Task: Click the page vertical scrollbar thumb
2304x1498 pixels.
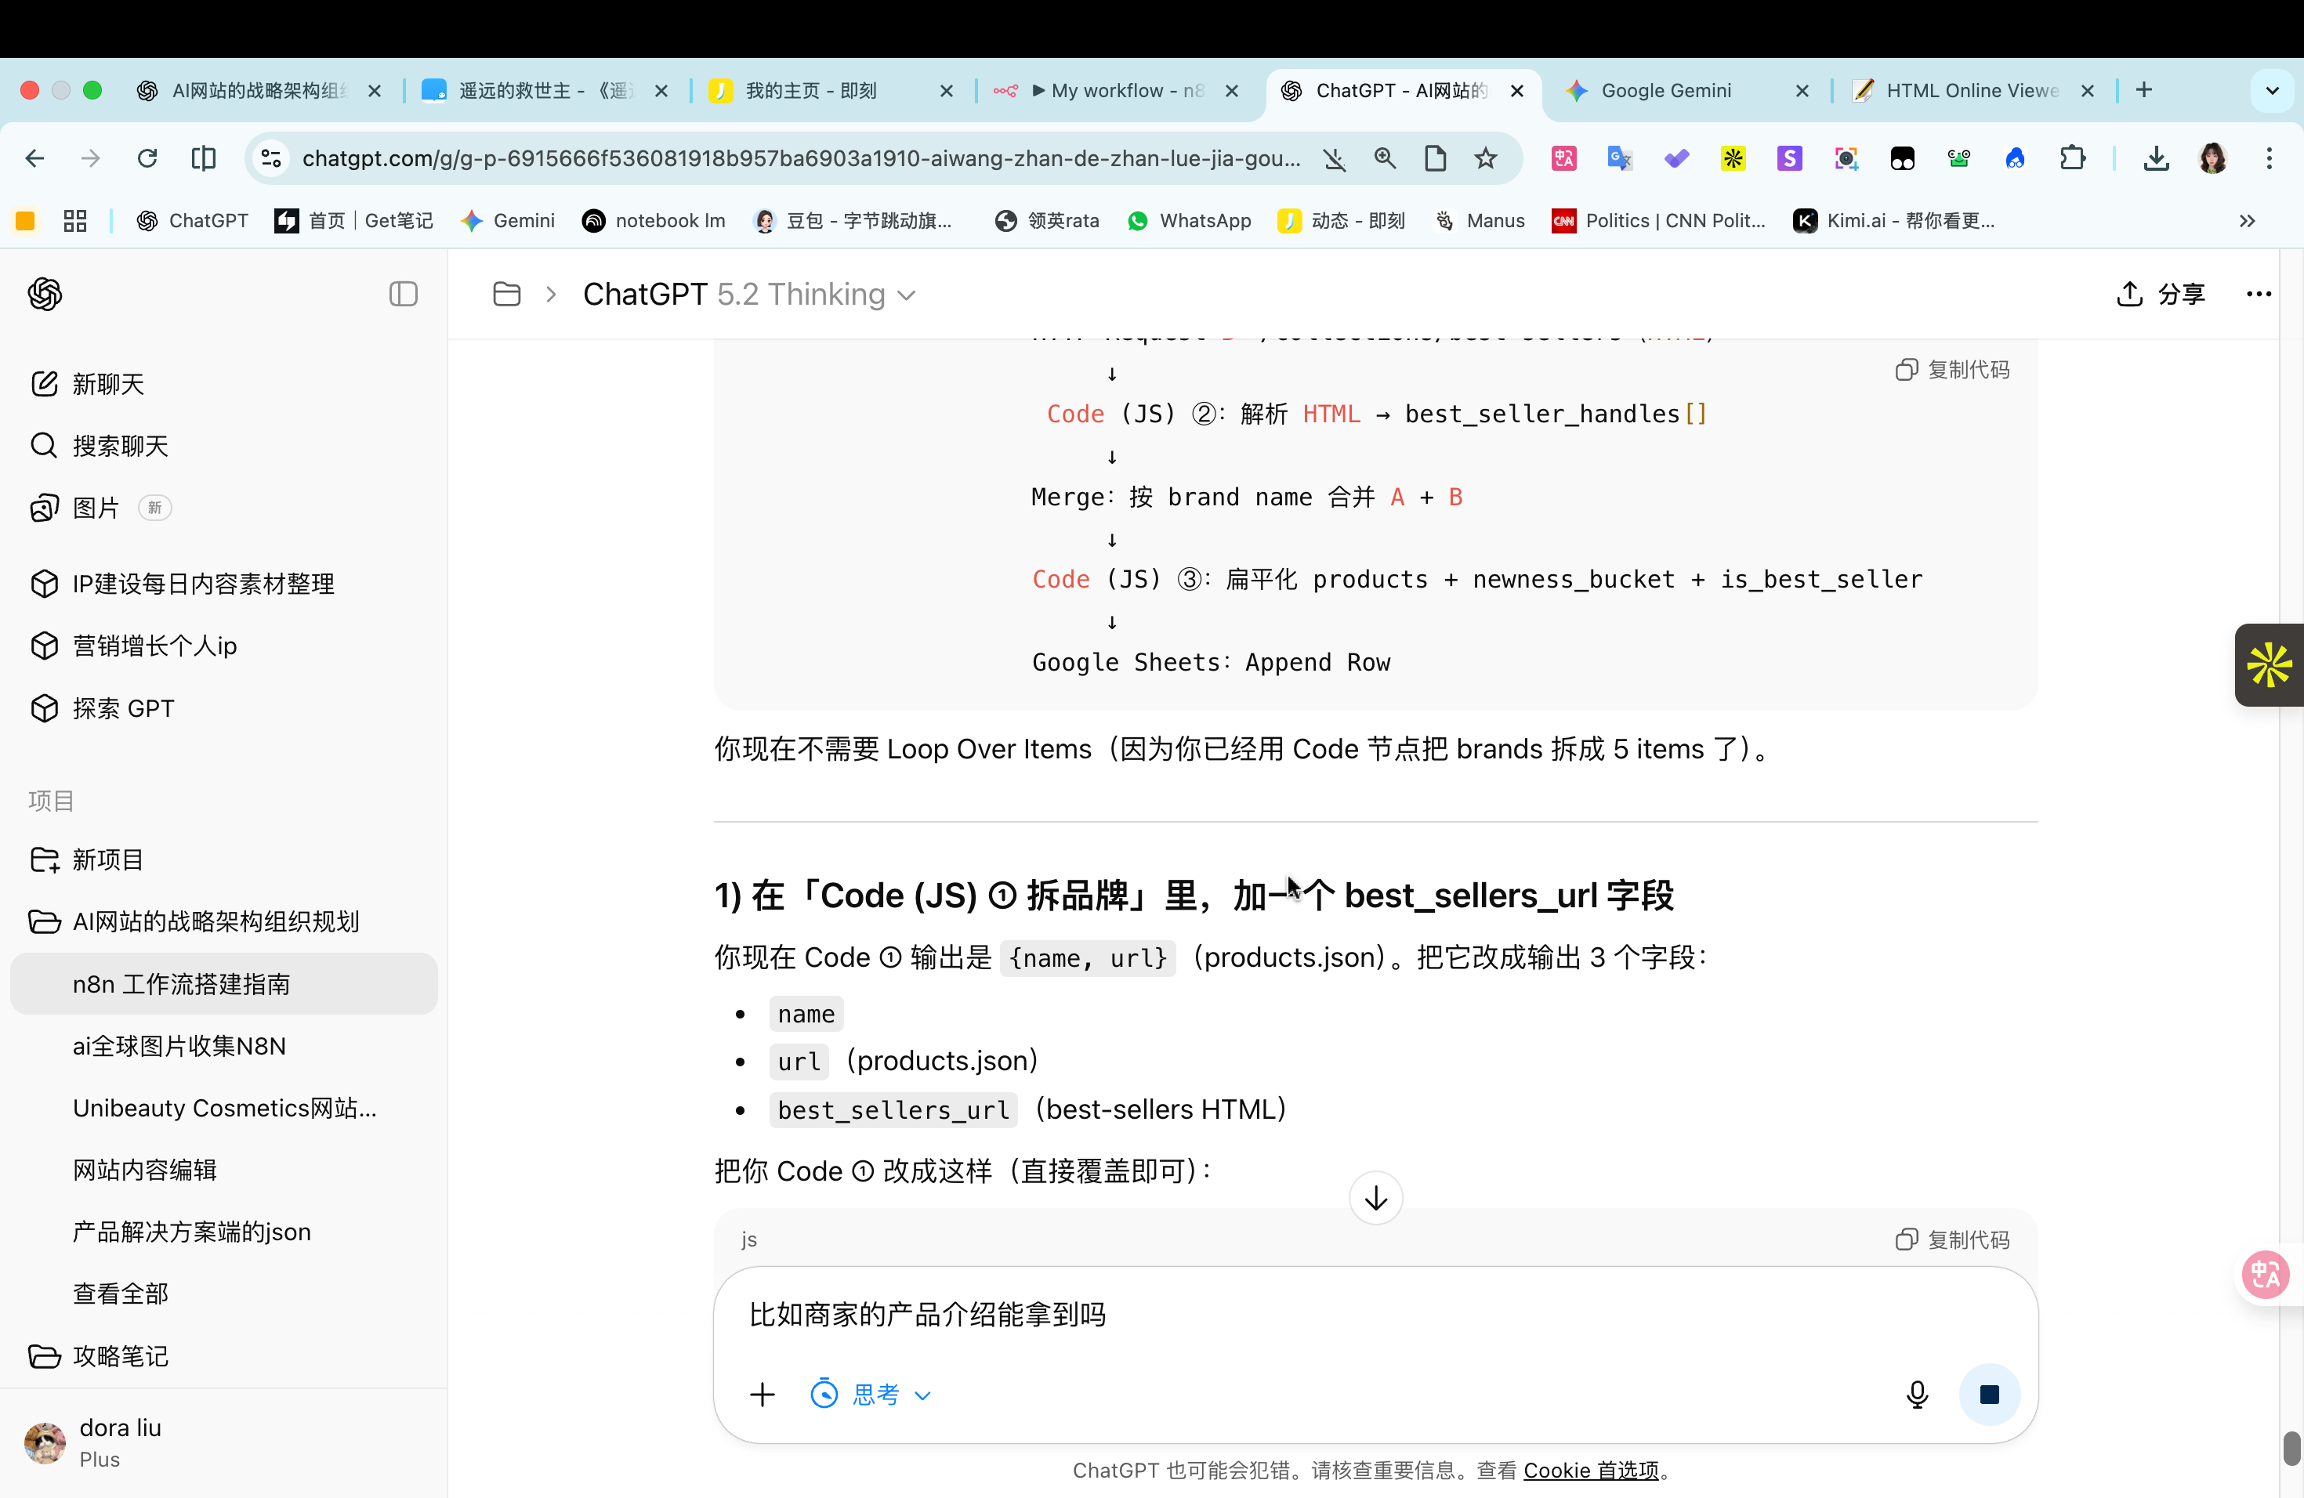Action: click(2291, 1448)
